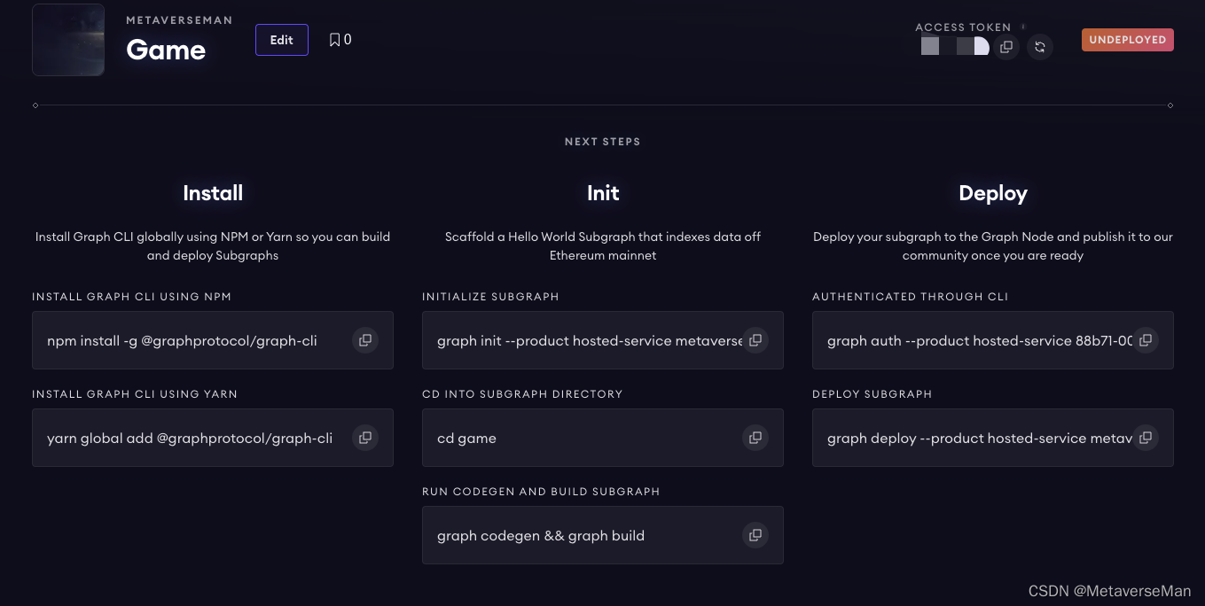Screen dimensions: 1205x606
Task: Click the NEXT STEPS label
Action: [603, 142]
